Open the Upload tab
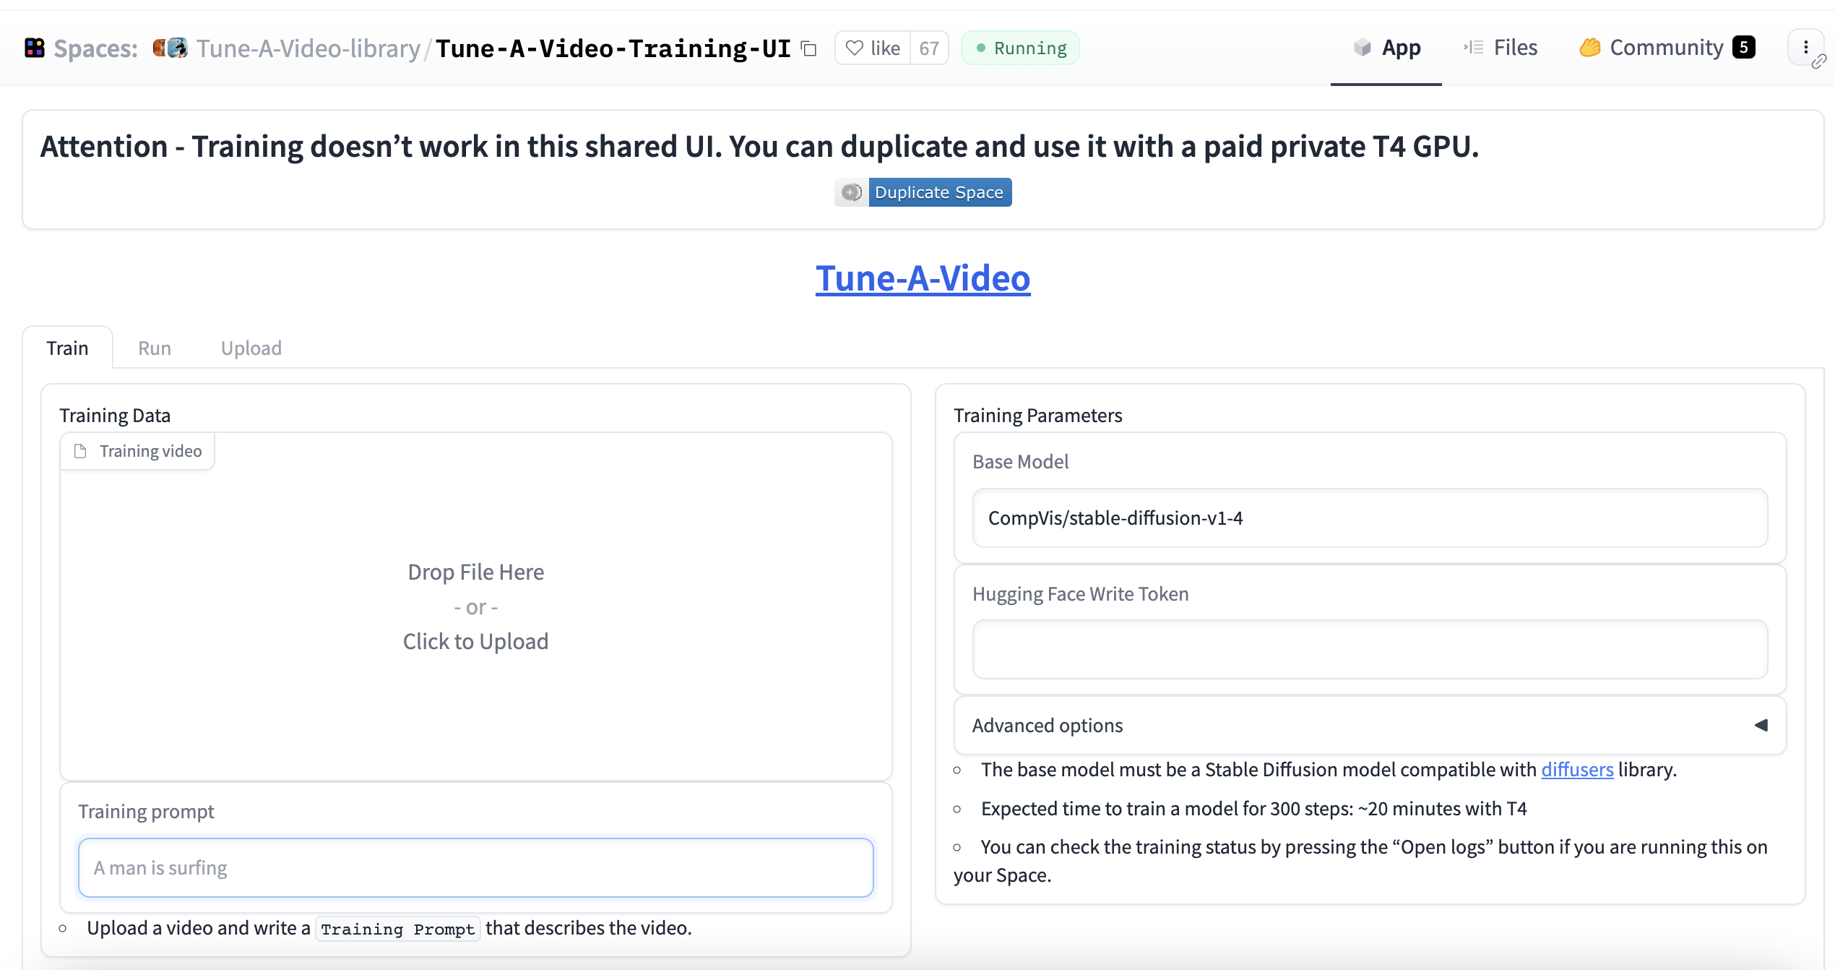 251,348
